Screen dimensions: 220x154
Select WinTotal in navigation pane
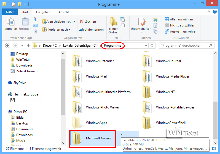(x=20, y=60)
